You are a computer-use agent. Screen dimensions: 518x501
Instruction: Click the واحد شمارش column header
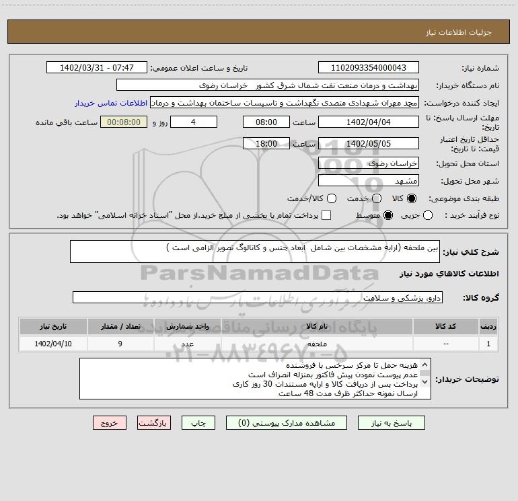pyautogui.click(x=187, y=326)
